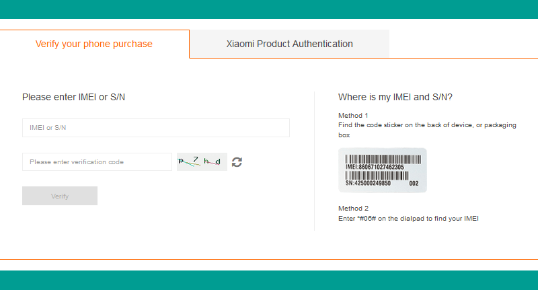Focus the IMEI or S/N input field

point(156,128)
